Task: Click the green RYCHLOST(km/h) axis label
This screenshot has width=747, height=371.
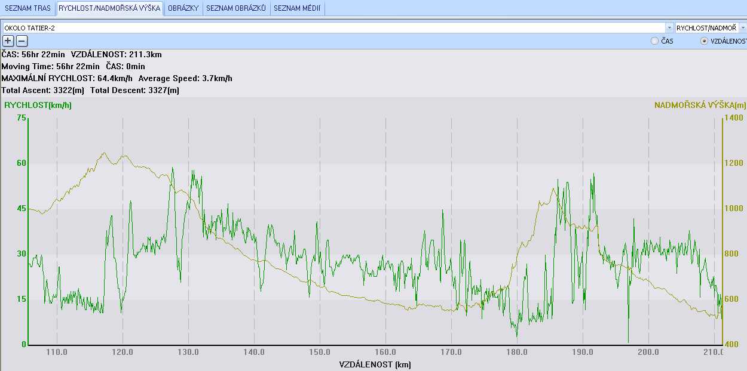Action: [x=38, y=106]
